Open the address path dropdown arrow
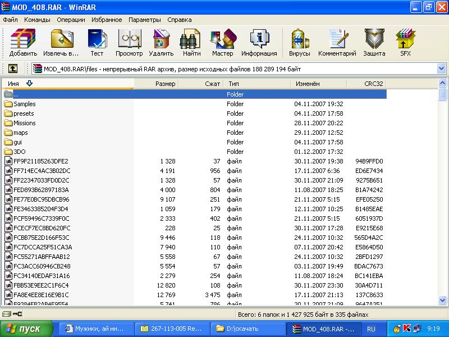This screenshot has height=337, width=449. (441, 69)
